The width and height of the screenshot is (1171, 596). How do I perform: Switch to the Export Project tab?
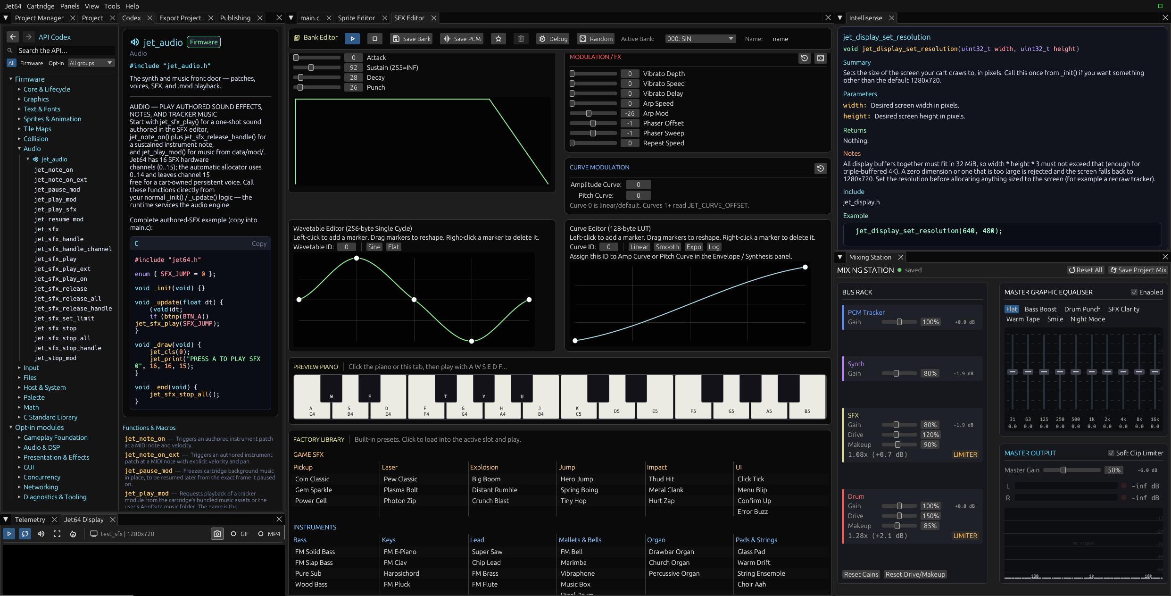[180, 18]
